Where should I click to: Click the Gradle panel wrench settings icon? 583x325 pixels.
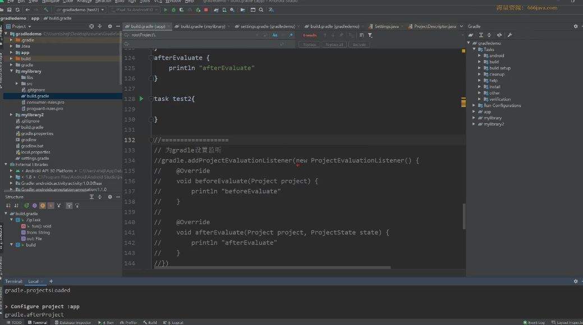pos(509,35)
